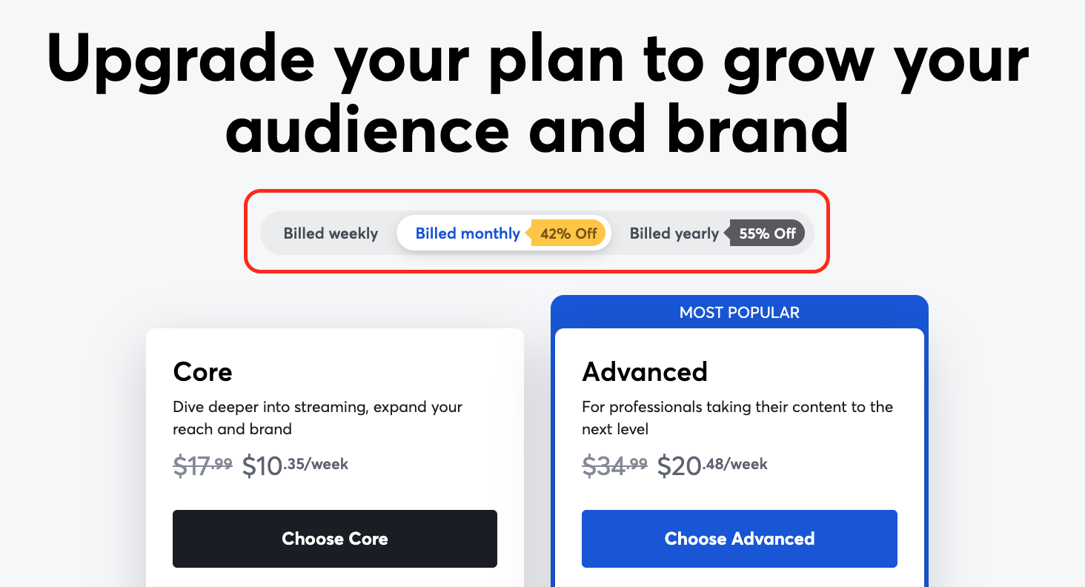Select the white Core plan card

(335, 457)
